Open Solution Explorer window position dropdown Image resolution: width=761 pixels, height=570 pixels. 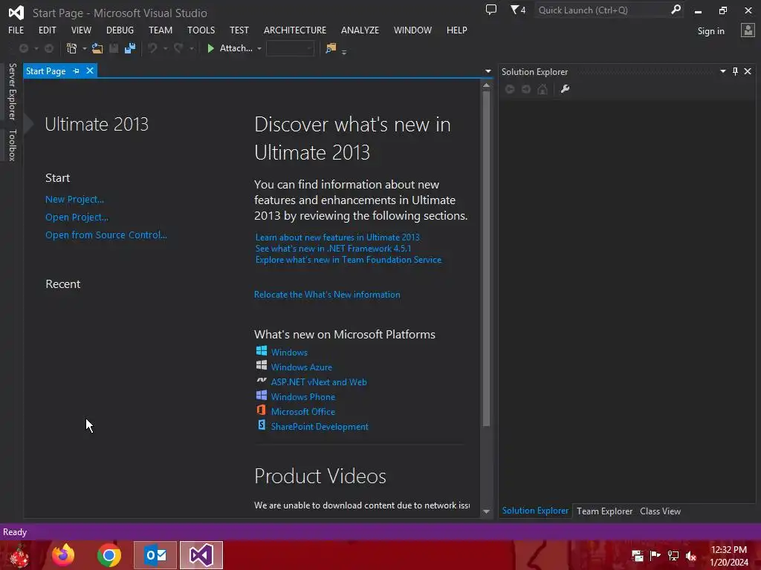pyautogui.click(x=722, y=71)
